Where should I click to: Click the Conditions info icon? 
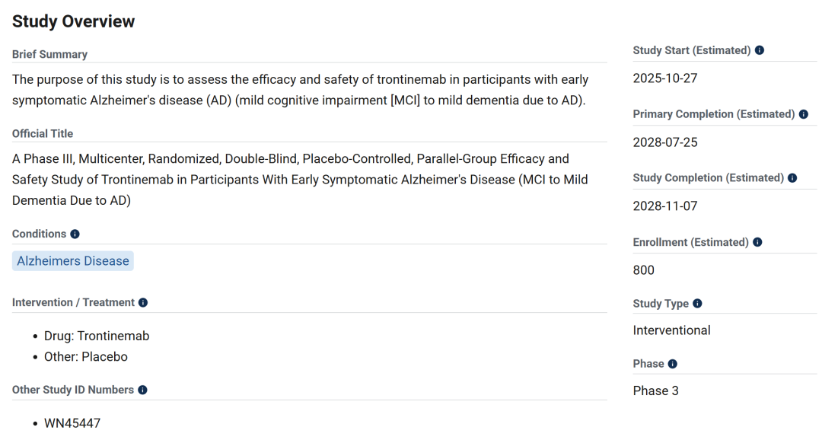pyautogui.click(x=75, y=234)
